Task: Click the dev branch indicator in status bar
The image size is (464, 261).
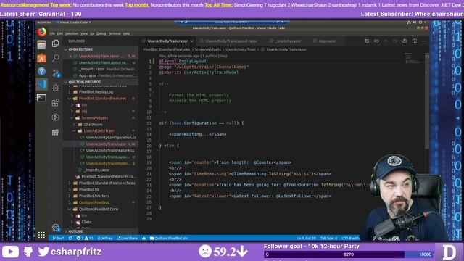Action: [x=58, y=238]
